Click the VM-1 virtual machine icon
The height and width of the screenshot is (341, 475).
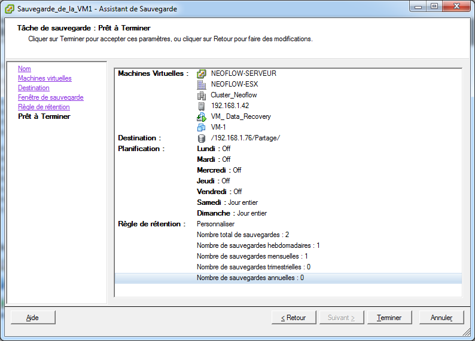click(202, 127)
